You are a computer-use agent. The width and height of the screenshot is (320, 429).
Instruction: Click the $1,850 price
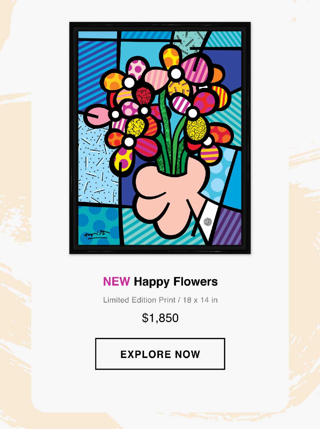pos(160,318)
